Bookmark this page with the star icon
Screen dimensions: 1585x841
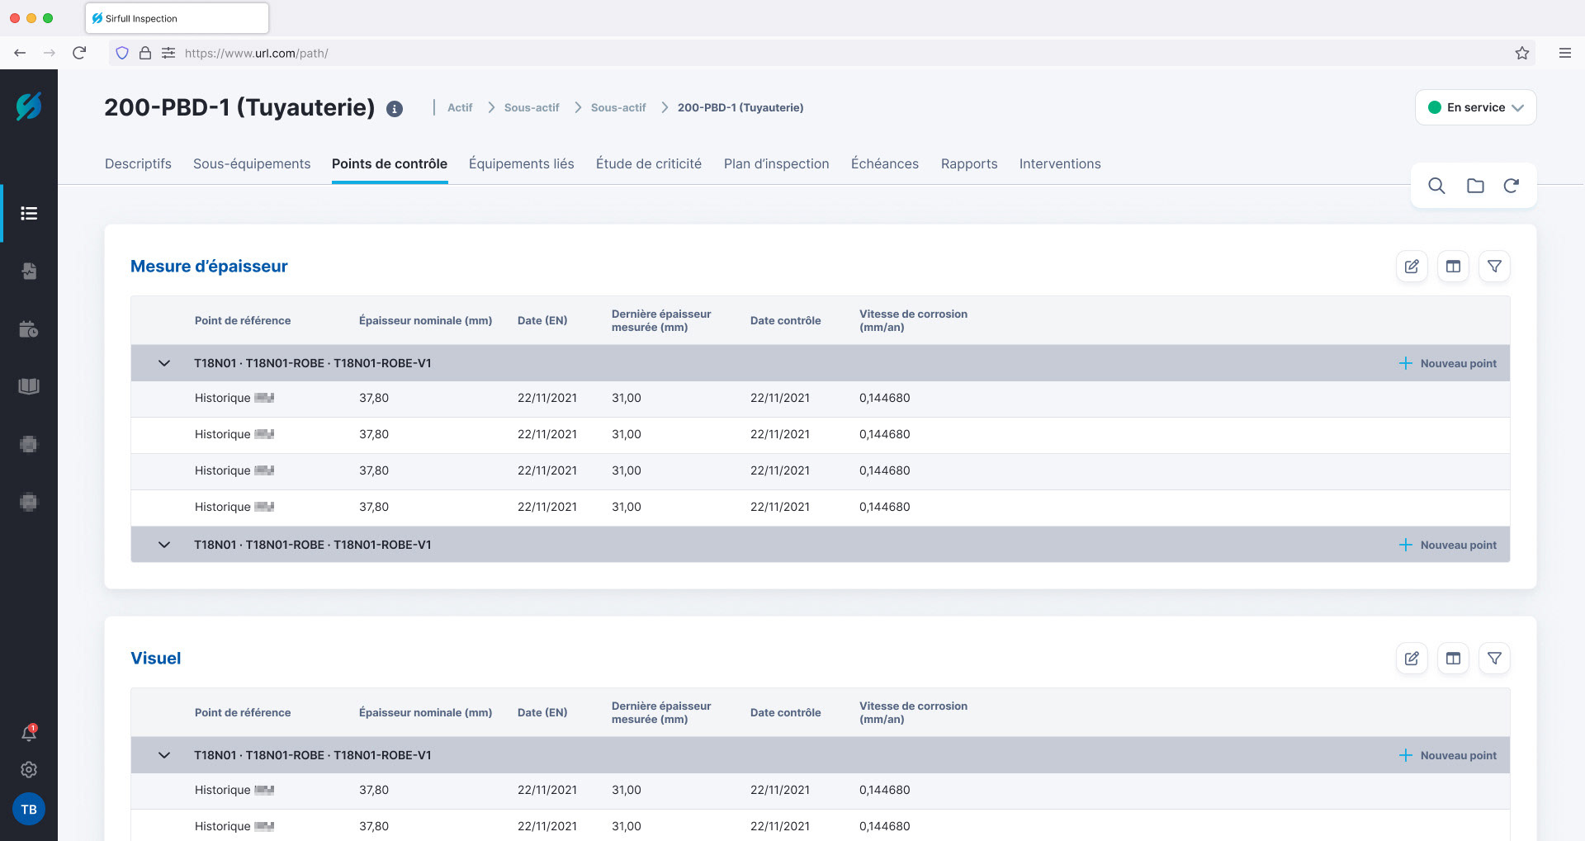click(1521, 53)
